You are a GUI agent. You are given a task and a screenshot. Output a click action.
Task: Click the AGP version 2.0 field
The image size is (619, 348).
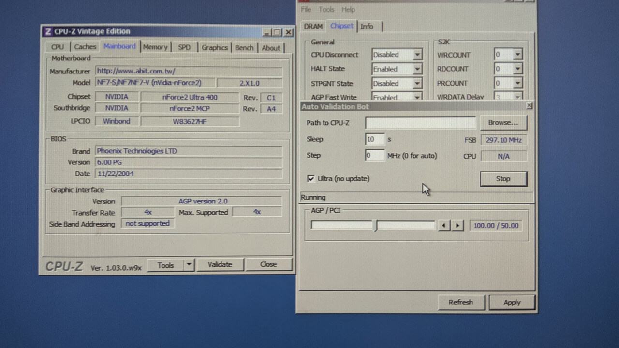tap(202, 201)
